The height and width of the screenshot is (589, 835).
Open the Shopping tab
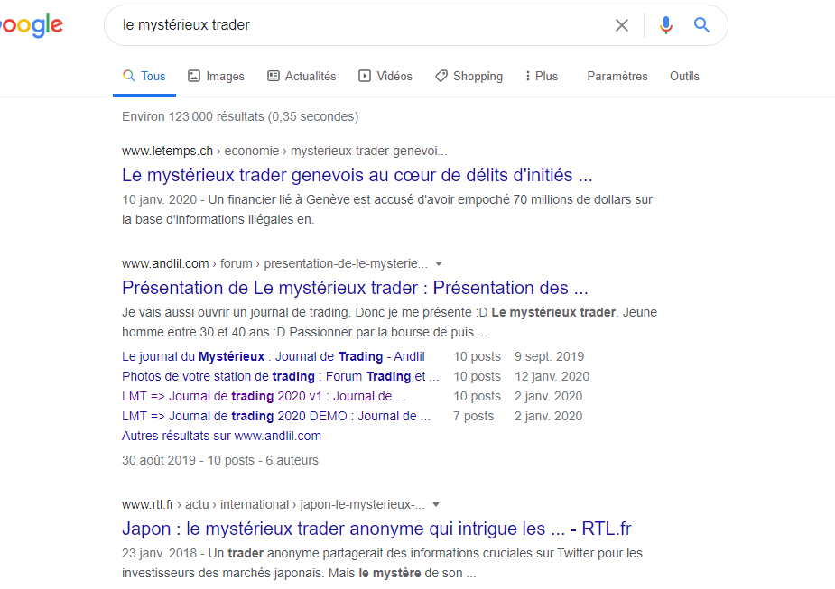click(x=469, y=76)
